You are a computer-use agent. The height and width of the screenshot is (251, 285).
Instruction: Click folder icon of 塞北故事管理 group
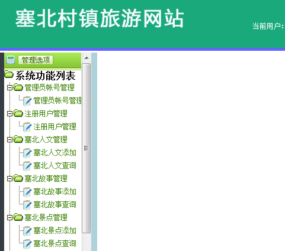point(18,178)
